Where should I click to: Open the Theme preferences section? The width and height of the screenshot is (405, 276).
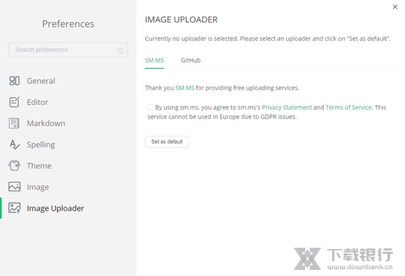39,166
